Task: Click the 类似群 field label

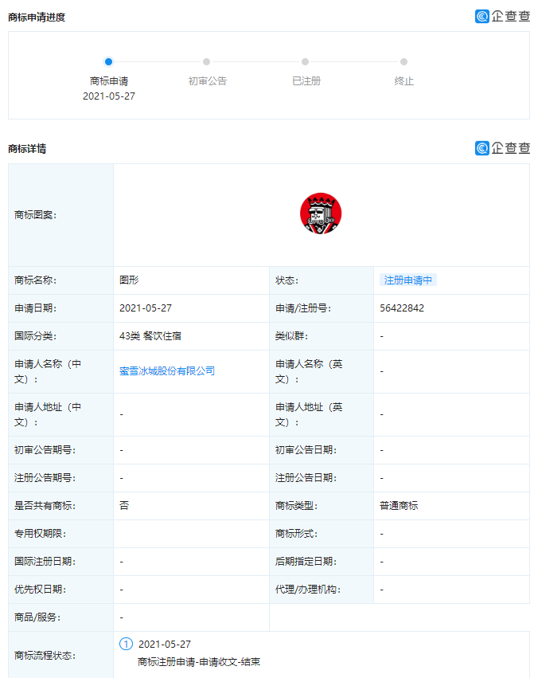Action: [x=291, y=336]
